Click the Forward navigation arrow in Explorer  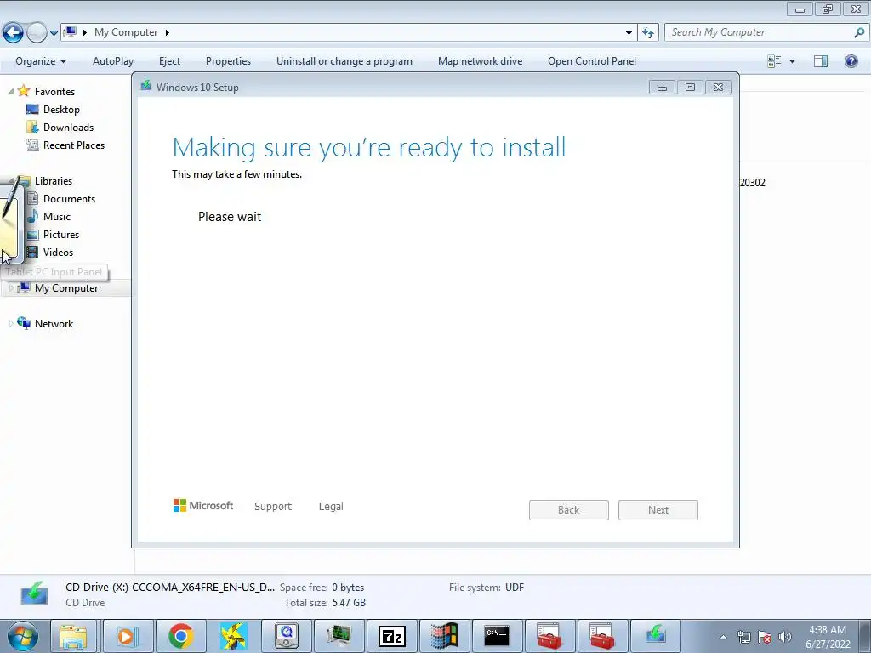click(x=37, y=33)
